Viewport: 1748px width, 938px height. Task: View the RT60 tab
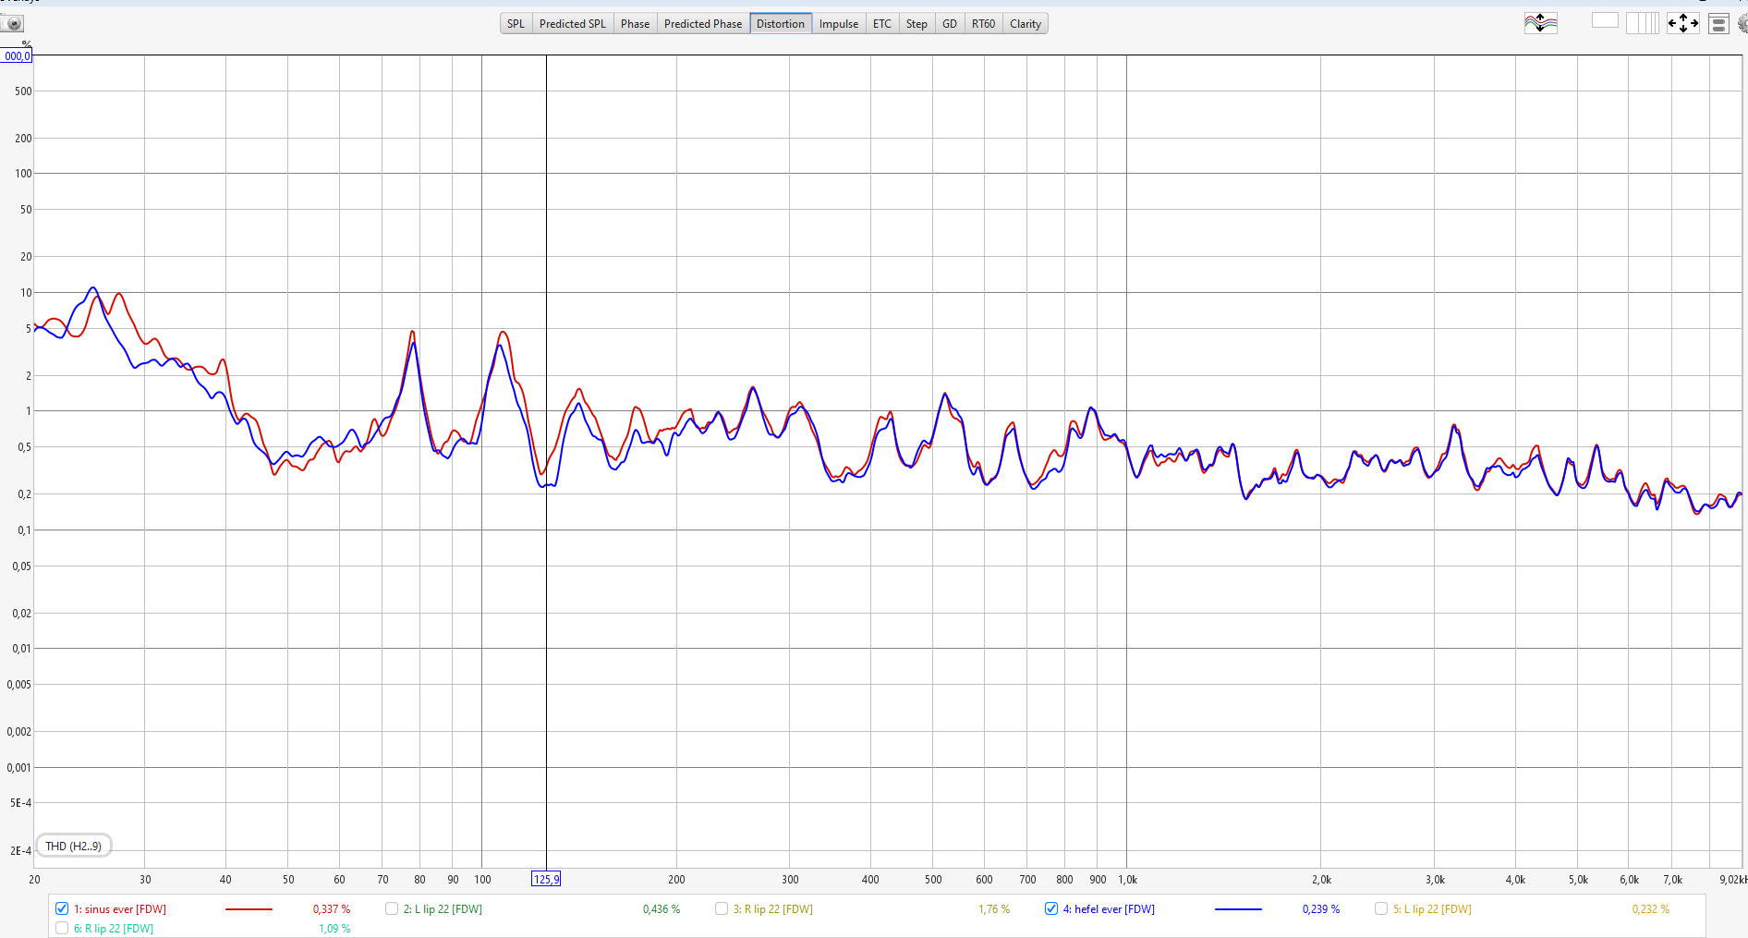pos(983,24)
